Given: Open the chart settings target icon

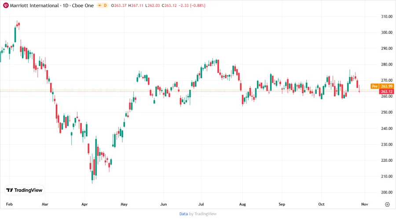Looking at the screenshot, I should coord(387,204).
